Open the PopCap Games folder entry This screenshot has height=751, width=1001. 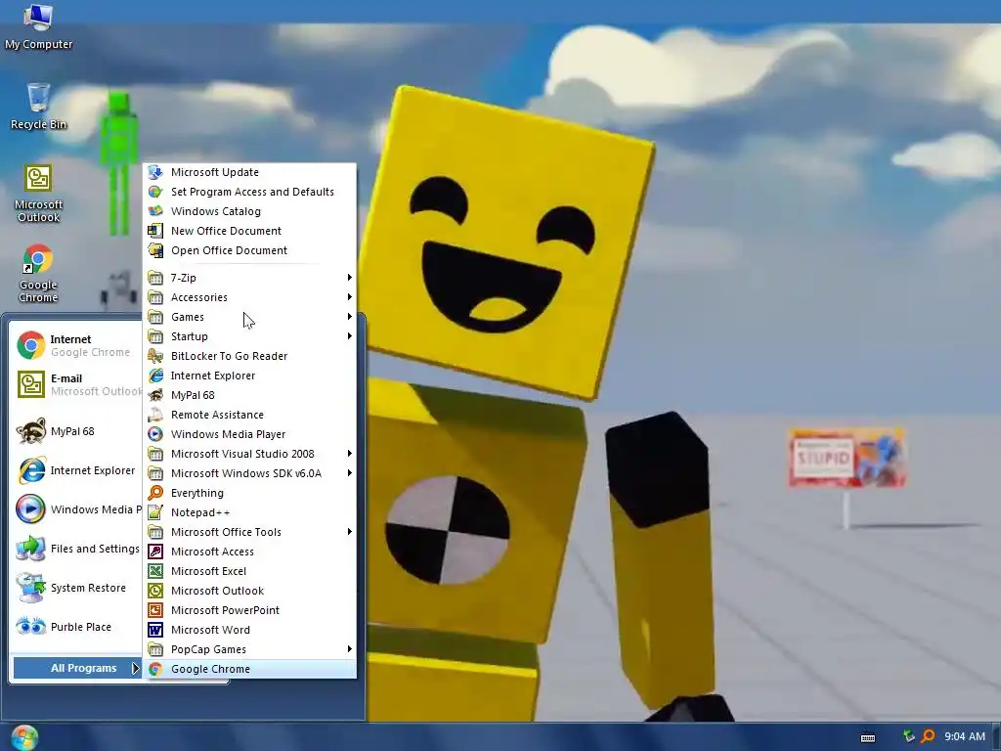click(x=249, y=649)
